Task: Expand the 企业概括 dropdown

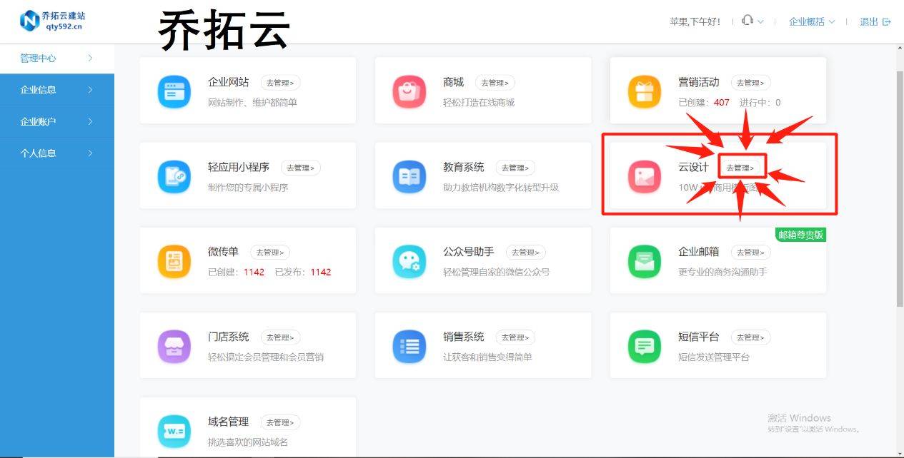Action: (812, 21)
